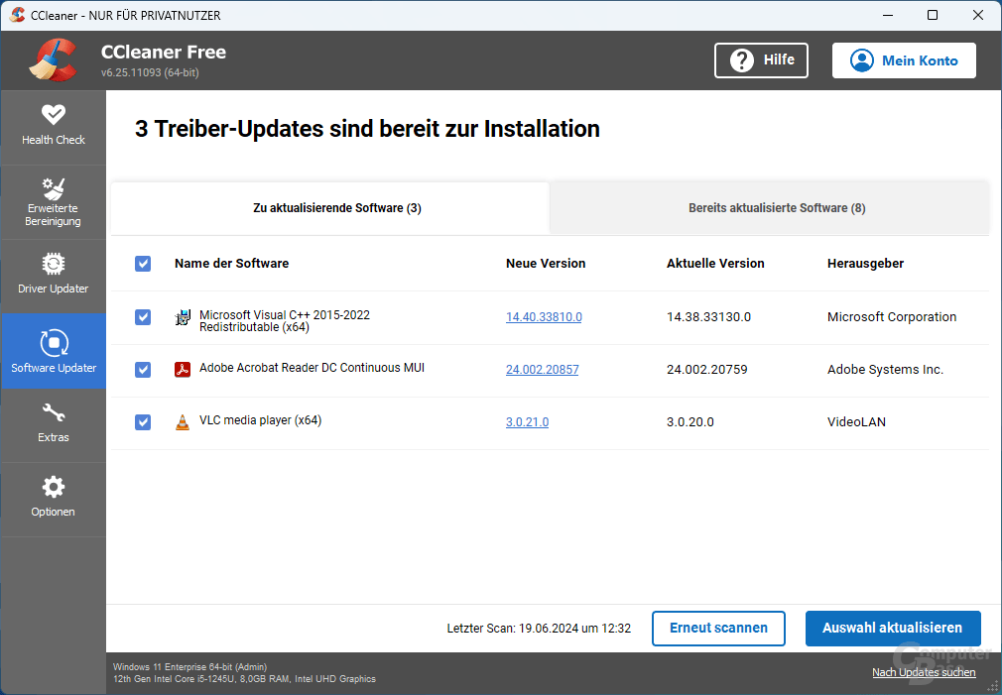Click the Microsoft Visual C++ installer icon
This screenshot has height=695, width=1002.
pyautogui.click(x=183, y=317)
